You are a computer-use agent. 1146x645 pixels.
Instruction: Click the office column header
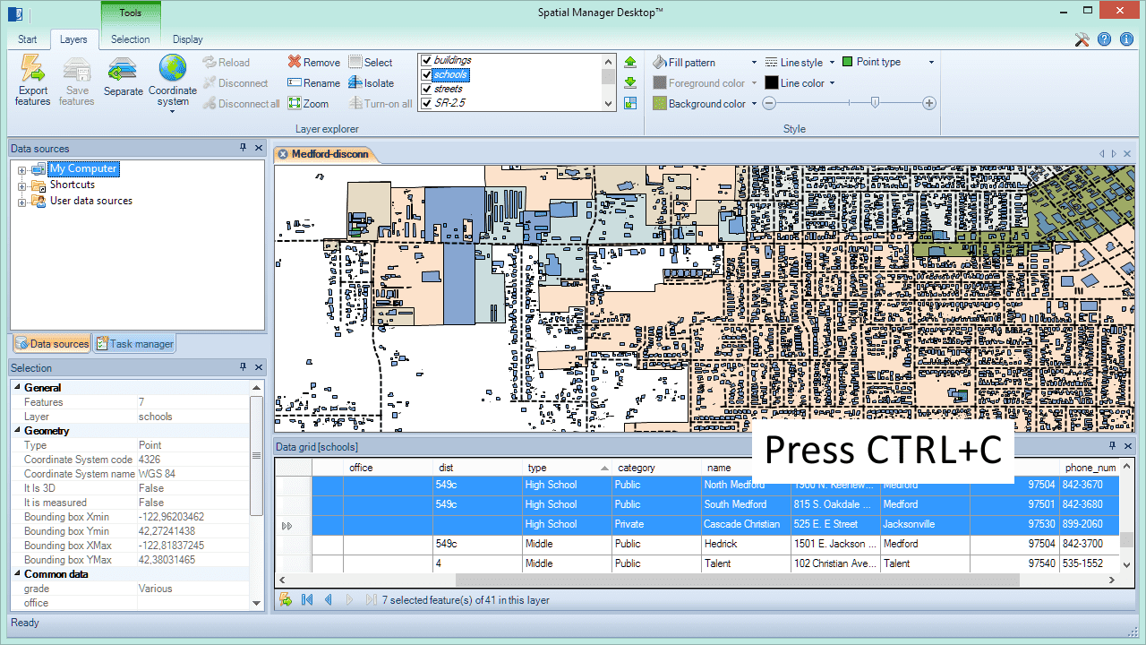click(x=388, y=468)
